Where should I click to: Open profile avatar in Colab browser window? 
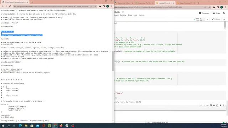point(222,7)
